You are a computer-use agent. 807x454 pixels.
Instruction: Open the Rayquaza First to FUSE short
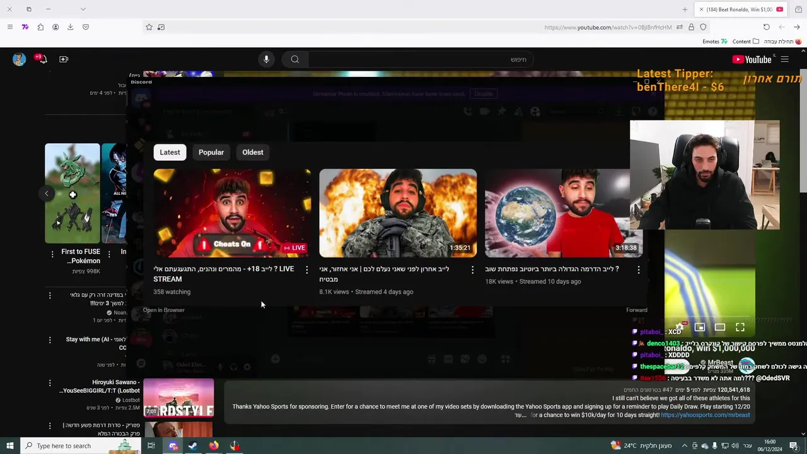pos(73,194)
